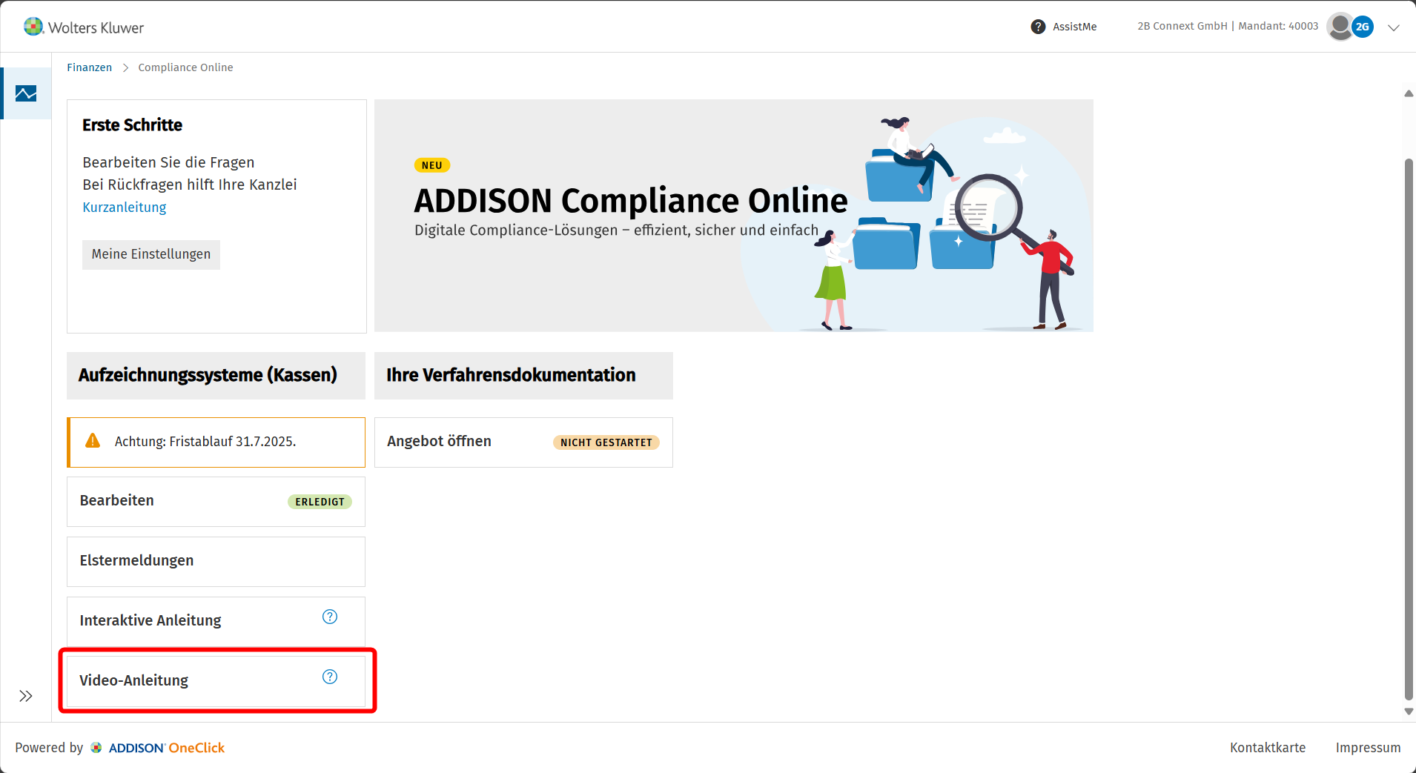The height and width of the screenshot is (773, 1416).
Task: Click help icon next to Video-Anleitung
Action: pos(330,677)
